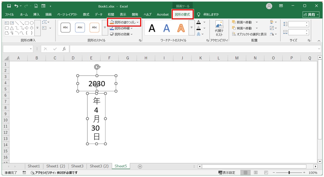Open オブジェクトの選択と表示 selection pane

(x=249, y=34)
